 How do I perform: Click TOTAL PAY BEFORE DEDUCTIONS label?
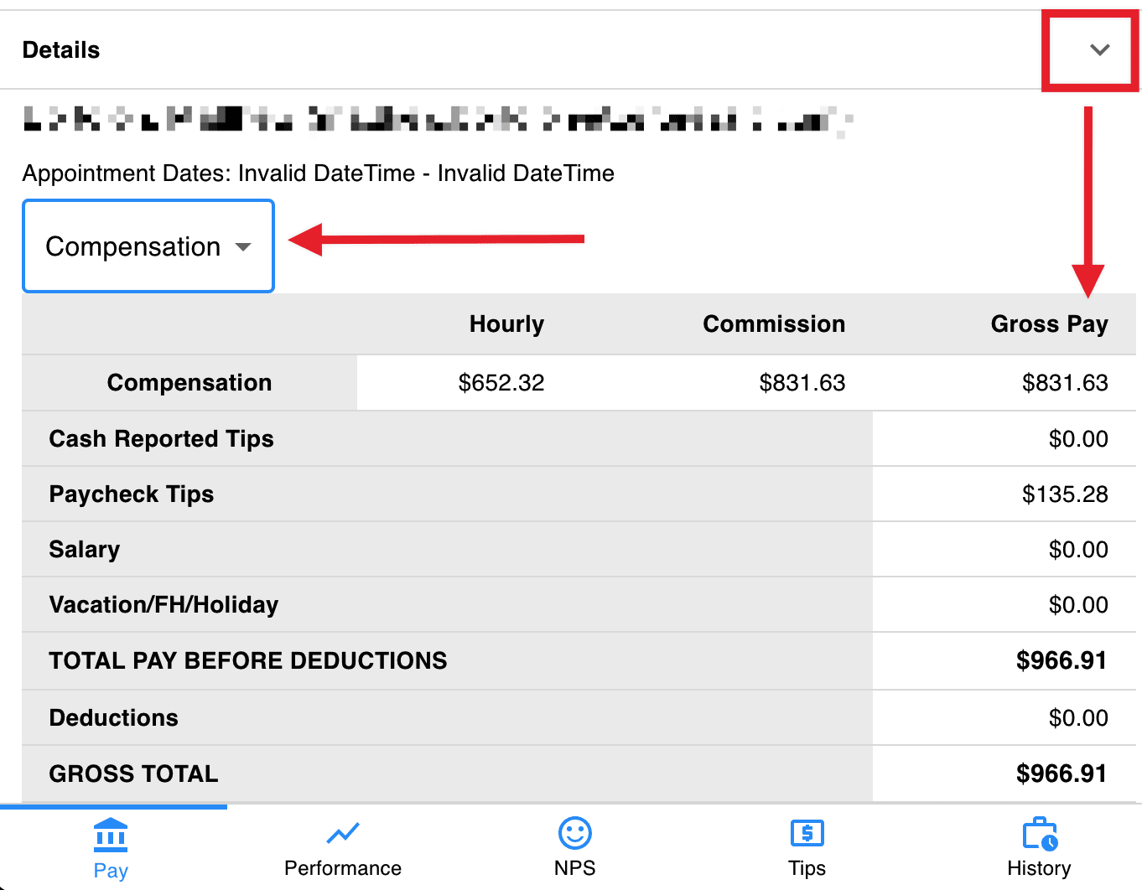tap(248, 661)
